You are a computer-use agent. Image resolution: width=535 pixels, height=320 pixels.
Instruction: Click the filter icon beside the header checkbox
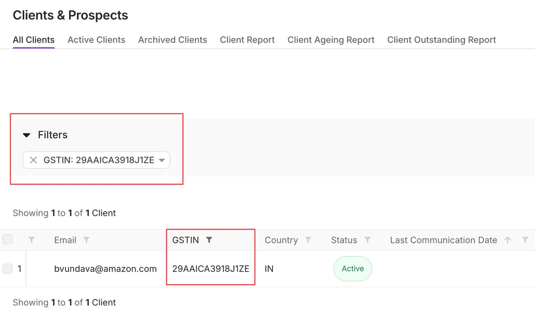32,240
